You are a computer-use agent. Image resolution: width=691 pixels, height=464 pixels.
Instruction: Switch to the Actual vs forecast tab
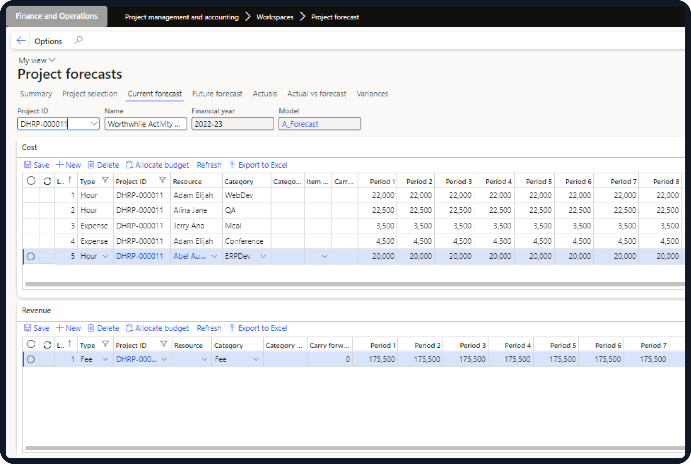[x=316, y=94]
